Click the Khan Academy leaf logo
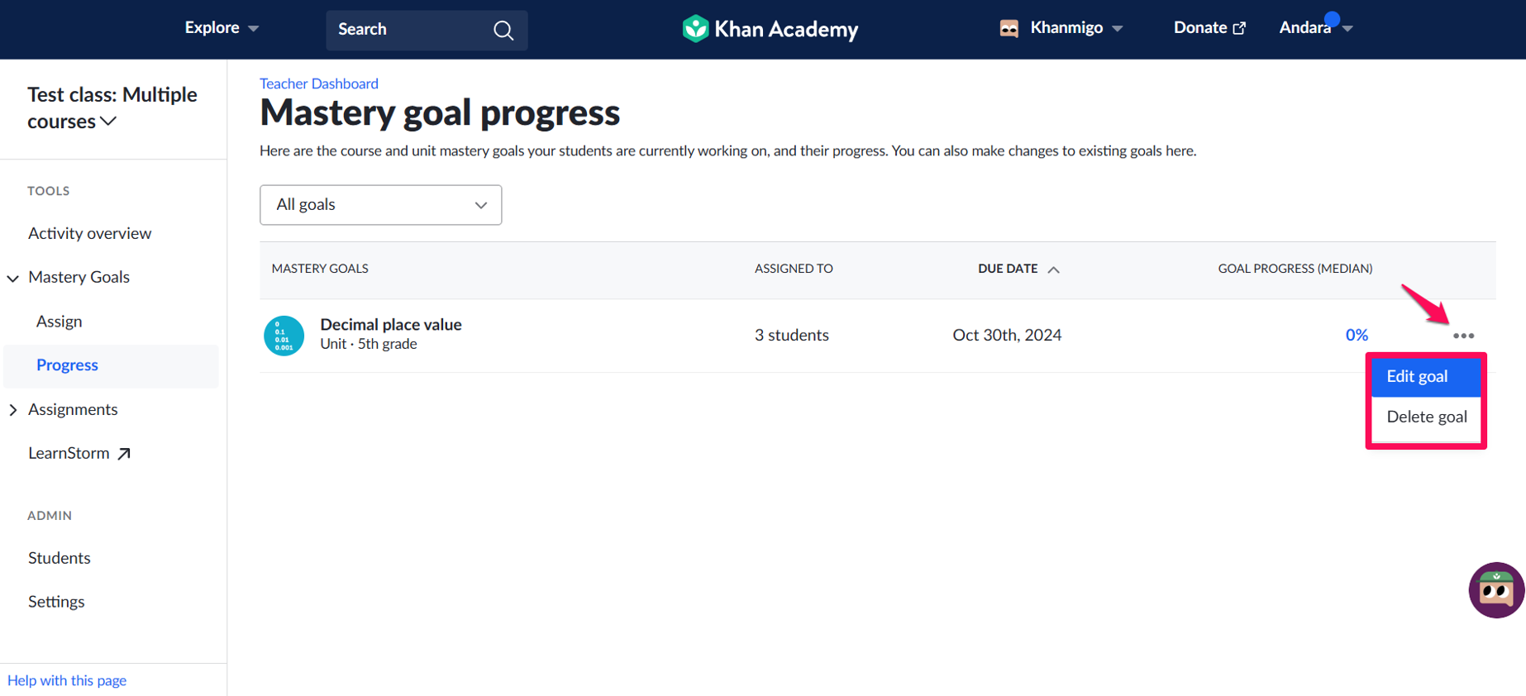1526x696 pixels. click(x=695, y=29)
